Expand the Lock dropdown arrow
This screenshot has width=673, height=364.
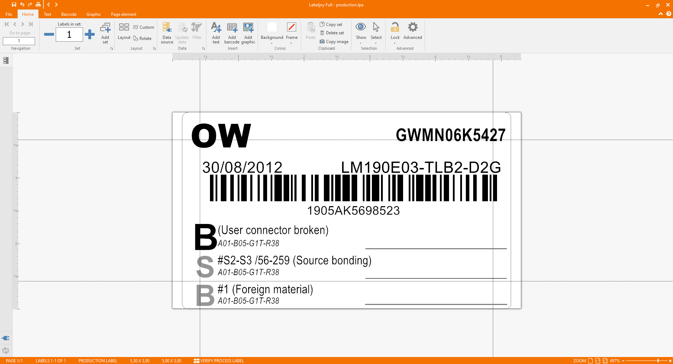pos(395,43)
